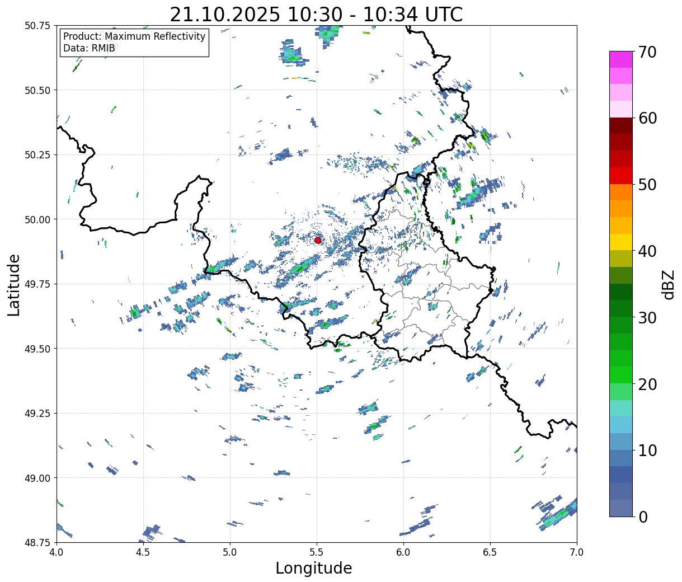The image size is (682, 582).
Task: Click the 'Data: RMIB' legend line
Action: (x=89, y=48)
